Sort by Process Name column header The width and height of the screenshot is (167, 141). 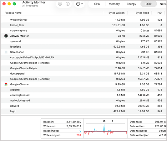pyautogui.click(x=13, y=13)
